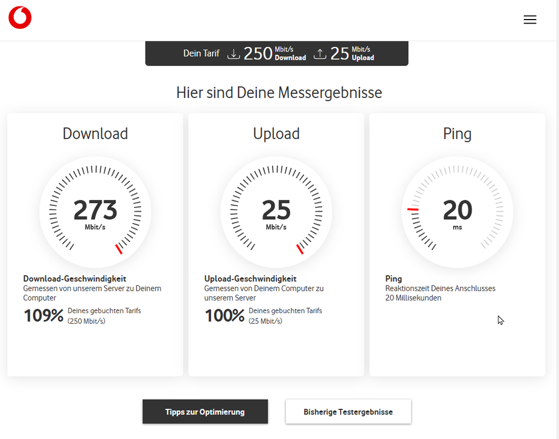Click the Hier sind Deine Messergebnisse heading
Screen dimensions: 559x439
tap(279, 92)
